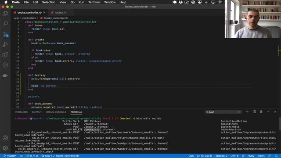This screenshot has height=158, width=281.
Task: Click the app breadcrumb segment
Action: (16, 18)
